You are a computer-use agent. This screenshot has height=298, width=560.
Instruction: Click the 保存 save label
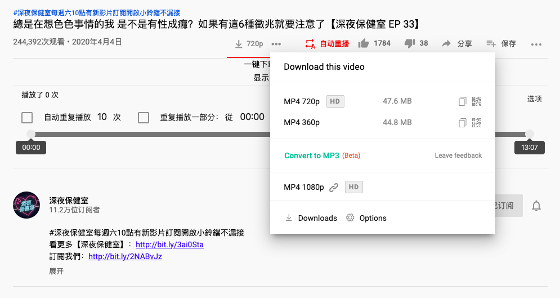coord(509,43)
